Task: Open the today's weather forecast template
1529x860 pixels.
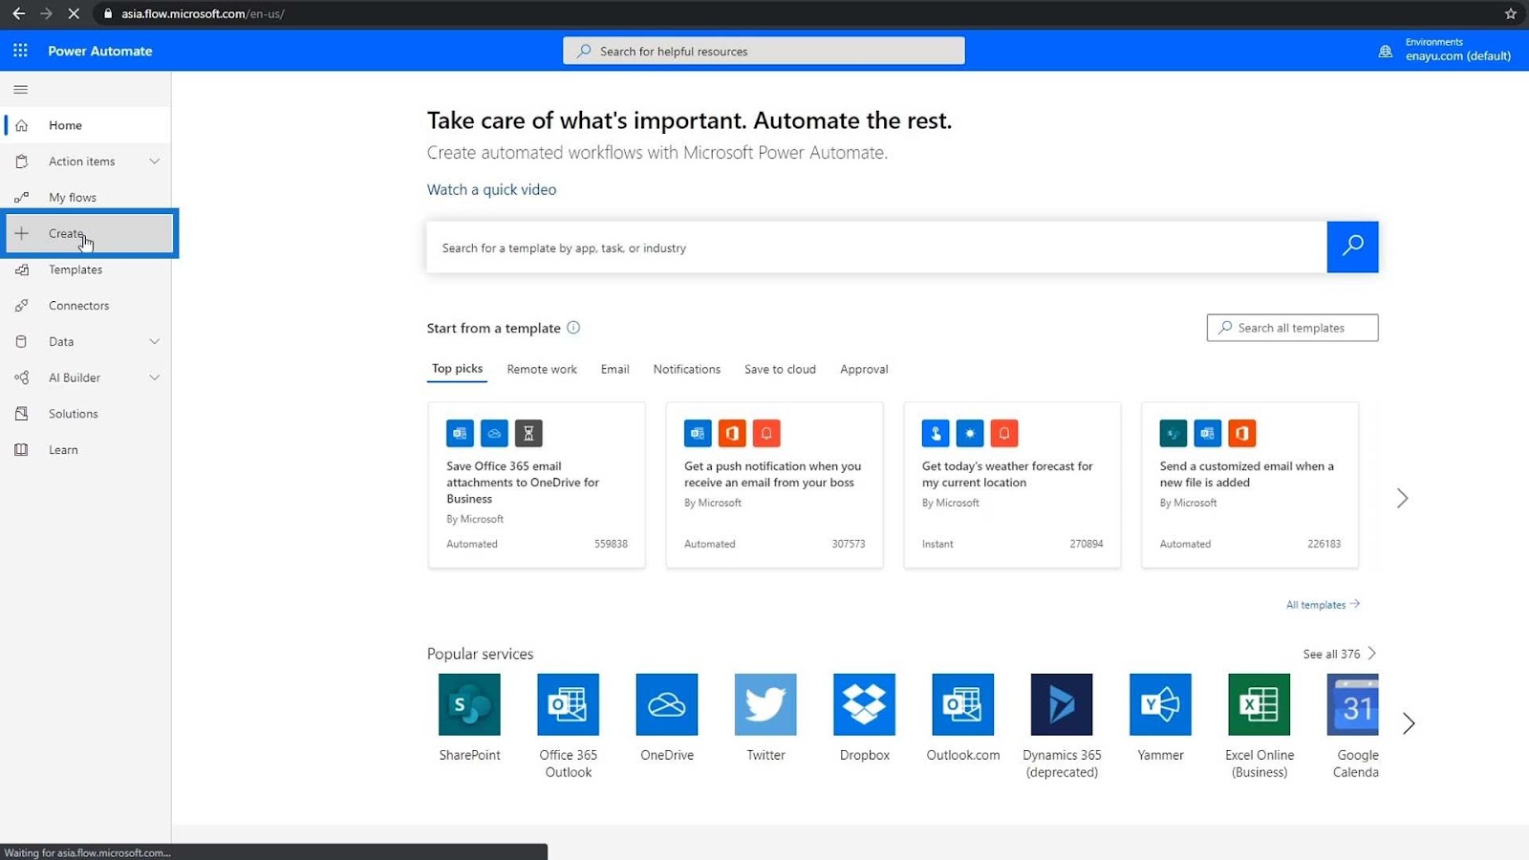Action: 1013,485
